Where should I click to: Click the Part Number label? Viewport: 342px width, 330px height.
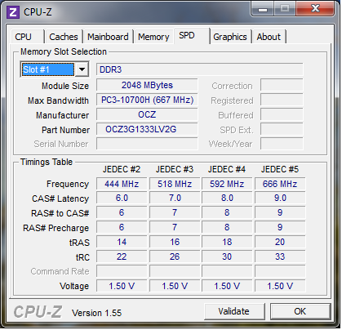[65, 130]
